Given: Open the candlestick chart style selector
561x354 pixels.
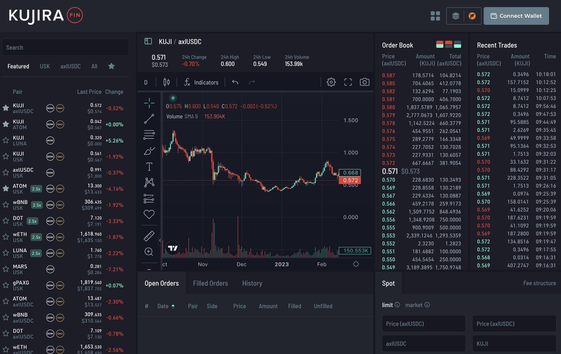Looking at the screenshot, I should pyautogui.click(x=166, y=82).
